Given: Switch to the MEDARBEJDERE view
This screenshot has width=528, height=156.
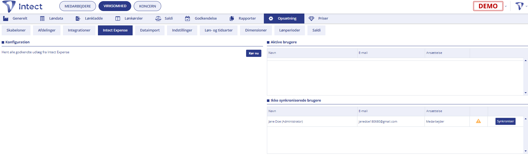Looking at the screenshot, I should click(x=78, y=6).
